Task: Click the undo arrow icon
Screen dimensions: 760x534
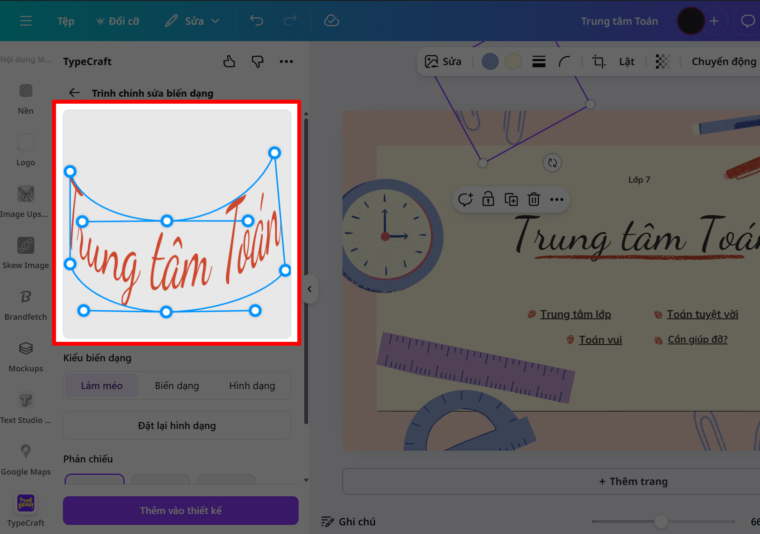Action: 256,20
